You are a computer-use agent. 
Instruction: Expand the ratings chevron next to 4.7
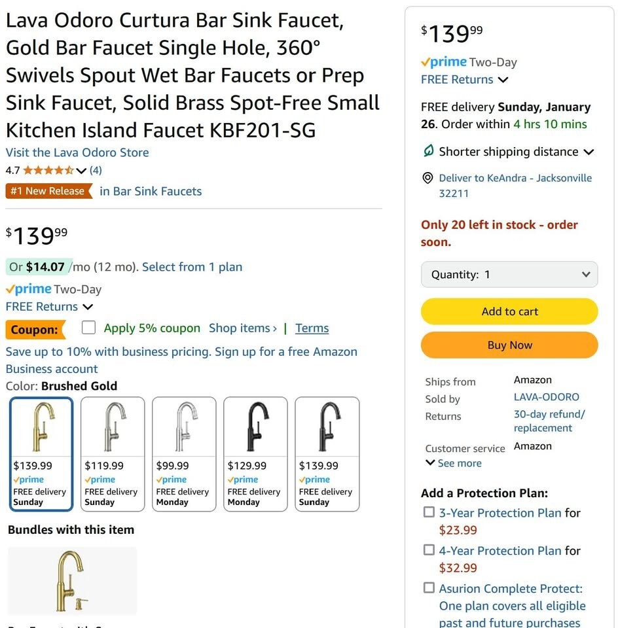(x=81, y=171)
